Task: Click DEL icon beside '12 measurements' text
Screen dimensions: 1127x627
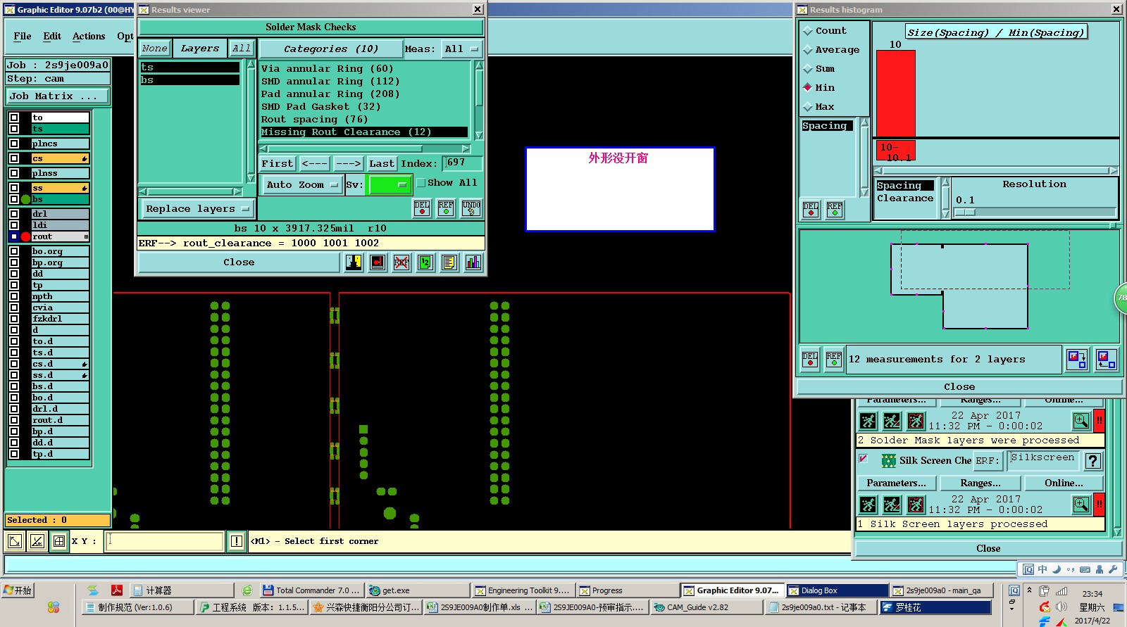Action: [810, 360]
